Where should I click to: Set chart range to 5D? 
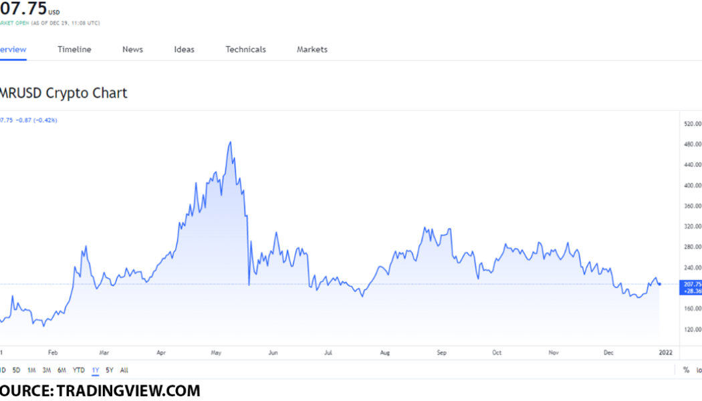coord(16,370)
